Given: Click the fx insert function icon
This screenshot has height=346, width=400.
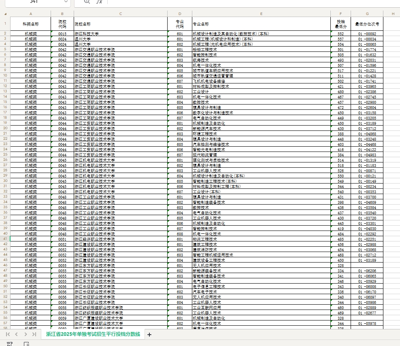Looking at the screenshot, I should [x=99, y=2].
